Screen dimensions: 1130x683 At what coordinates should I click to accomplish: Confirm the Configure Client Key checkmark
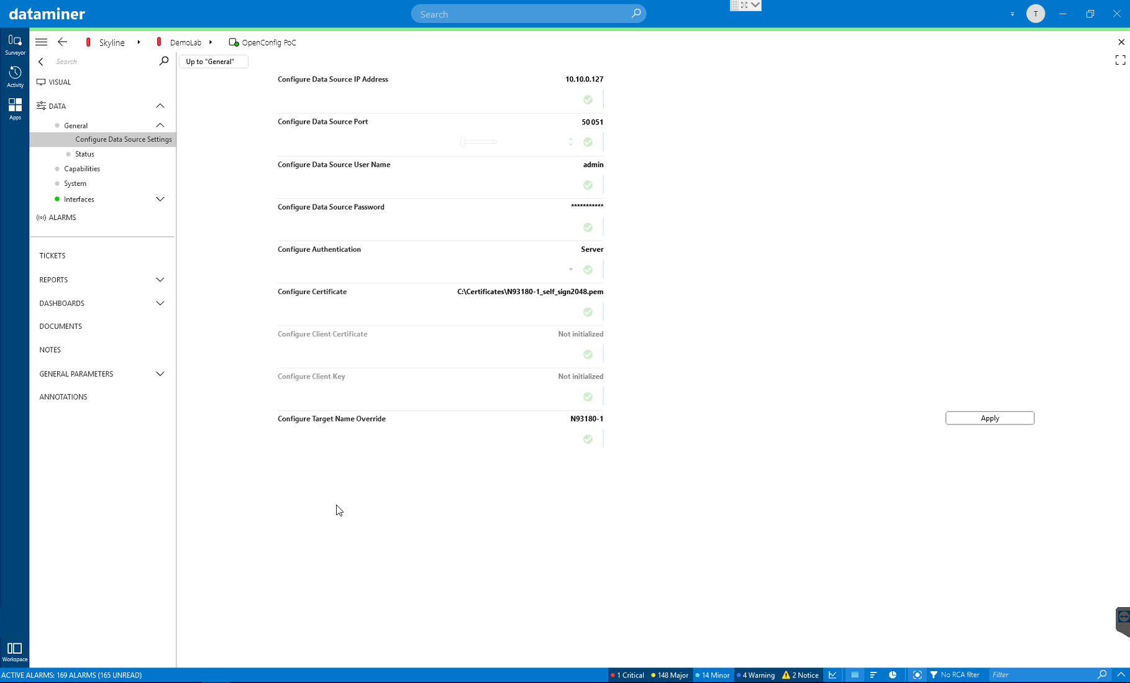588,397
